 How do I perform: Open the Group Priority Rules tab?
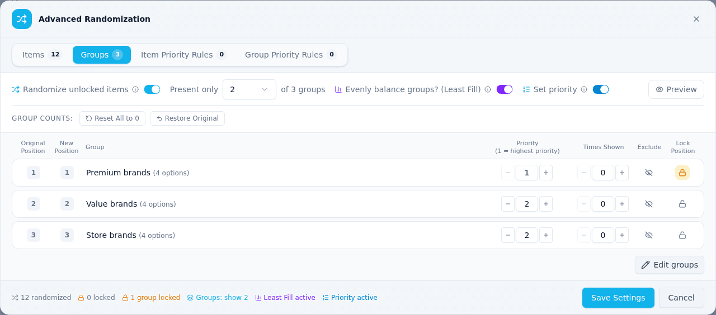[291, 55]
